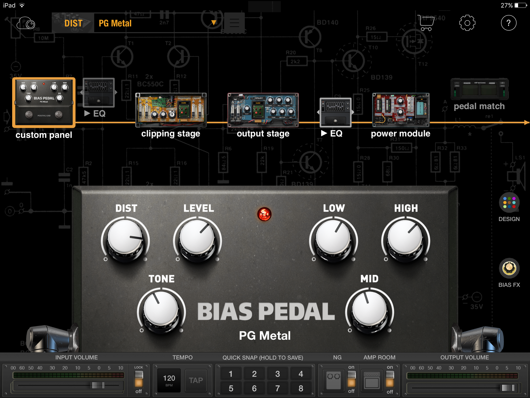Click the custom panel label
530x398 pixels.
click(x=44, y=135)
